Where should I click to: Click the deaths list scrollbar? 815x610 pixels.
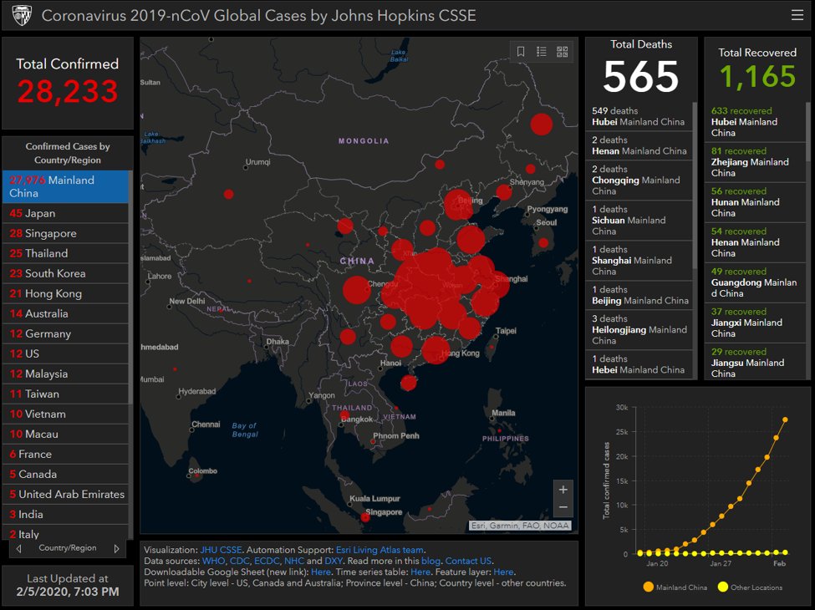click(x=695, y=185)
